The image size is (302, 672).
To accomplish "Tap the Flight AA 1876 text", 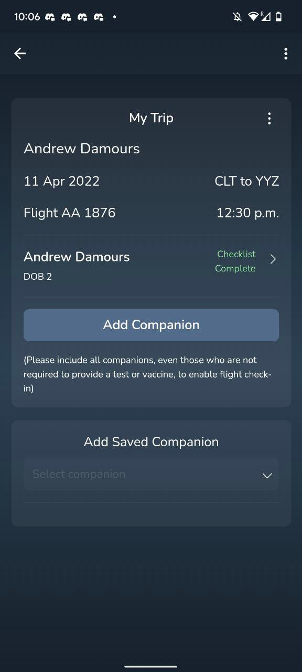I will point(69,213).
